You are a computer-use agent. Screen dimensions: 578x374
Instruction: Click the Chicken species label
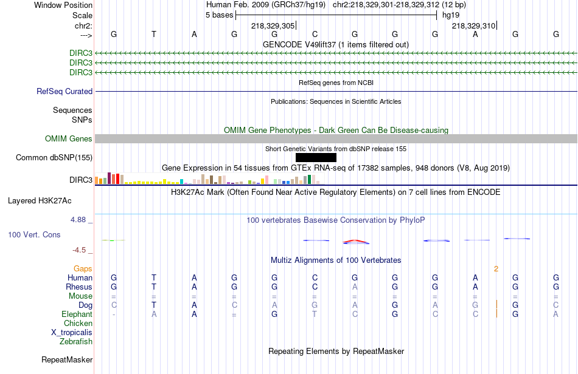click(78, 323)
